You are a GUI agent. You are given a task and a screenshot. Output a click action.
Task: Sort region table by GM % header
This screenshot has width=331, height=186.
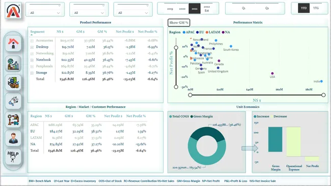click(x=91, y=116)
